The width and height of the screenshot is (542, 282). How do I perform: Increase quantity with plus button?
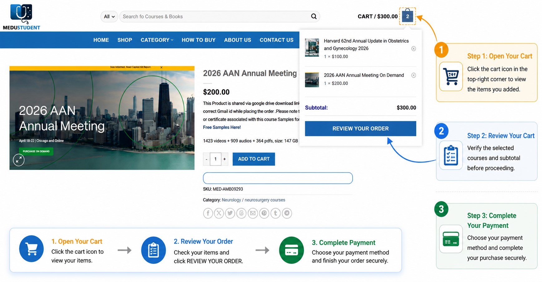[224, 159]
